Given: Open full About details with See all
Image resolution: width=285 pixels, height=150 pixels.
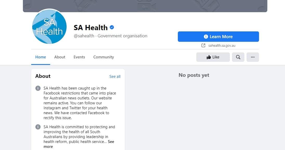Looking at the screenshot, I should pyautogui.click(x=115, y=76).
